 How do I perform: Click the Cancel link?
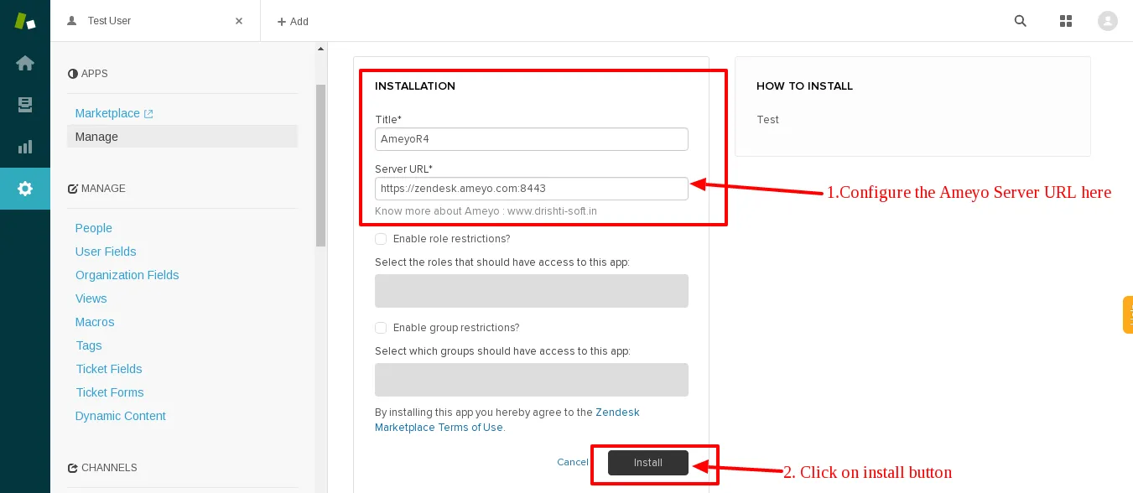pyautogui.click(x=573, y=463)
